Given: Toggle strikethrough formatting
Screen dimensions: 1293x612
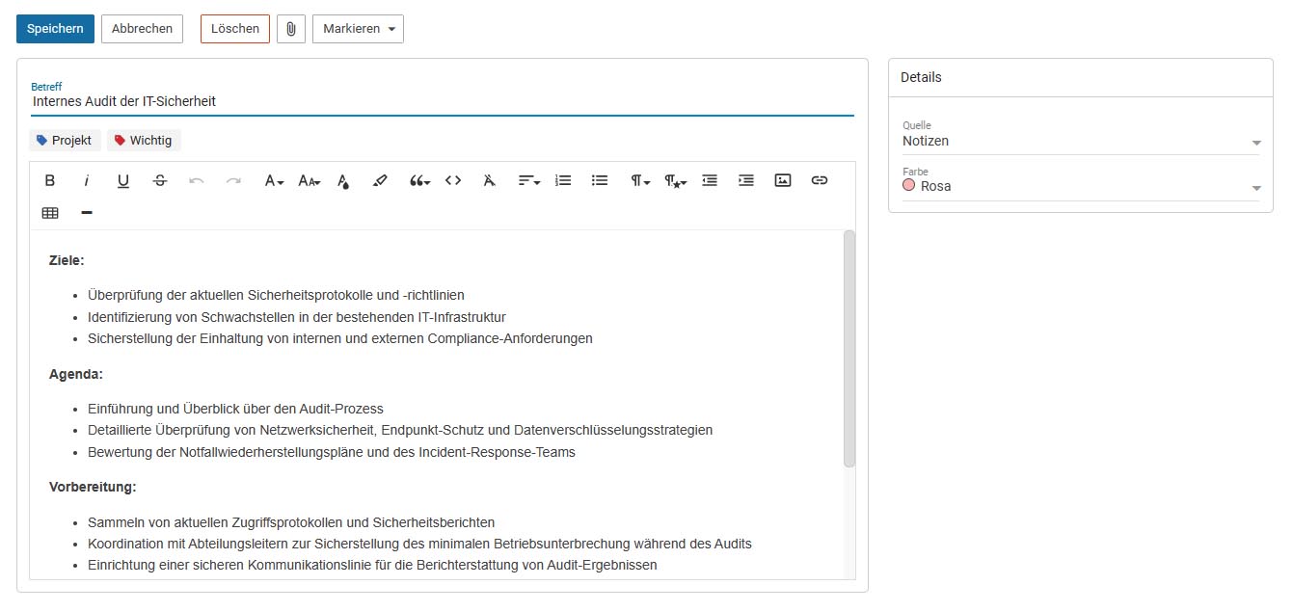Looking at the screenshot, I should 160,180.
